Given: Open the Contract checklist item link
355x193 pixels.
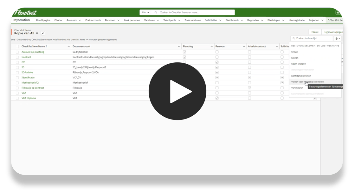Looking at the screenshot, I should (x=26, y=57).
